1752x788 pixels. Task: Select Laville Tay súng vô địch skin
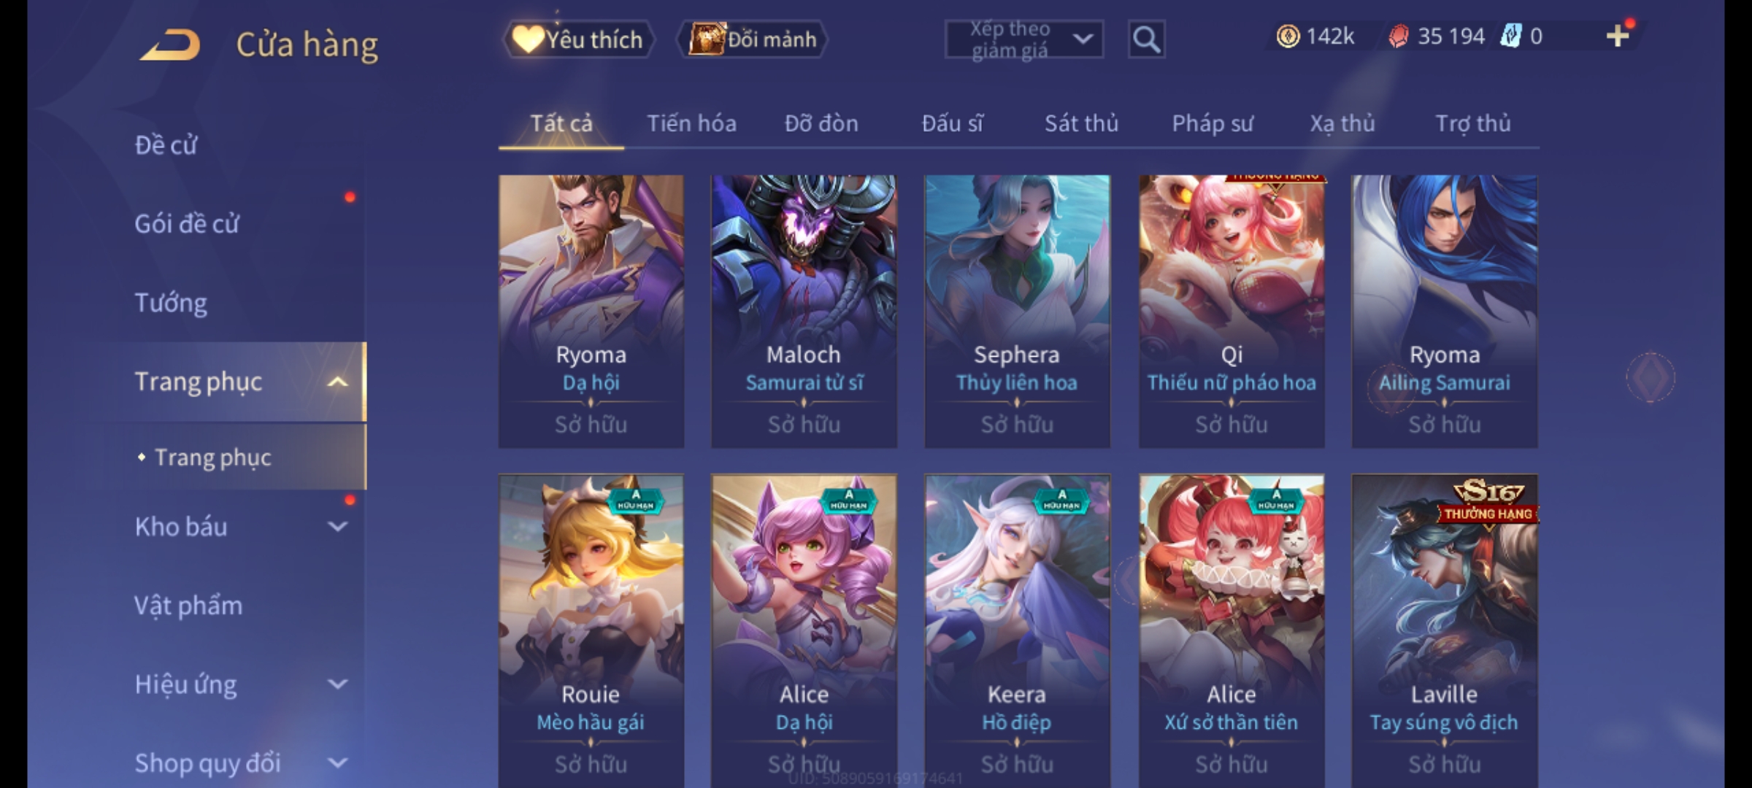[x=1444, y=630]
